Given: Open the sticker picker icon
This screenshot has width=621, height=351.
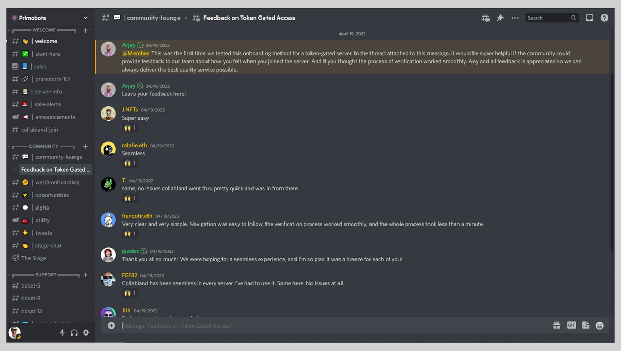Looking at the screenshot, I should point(586,325).
